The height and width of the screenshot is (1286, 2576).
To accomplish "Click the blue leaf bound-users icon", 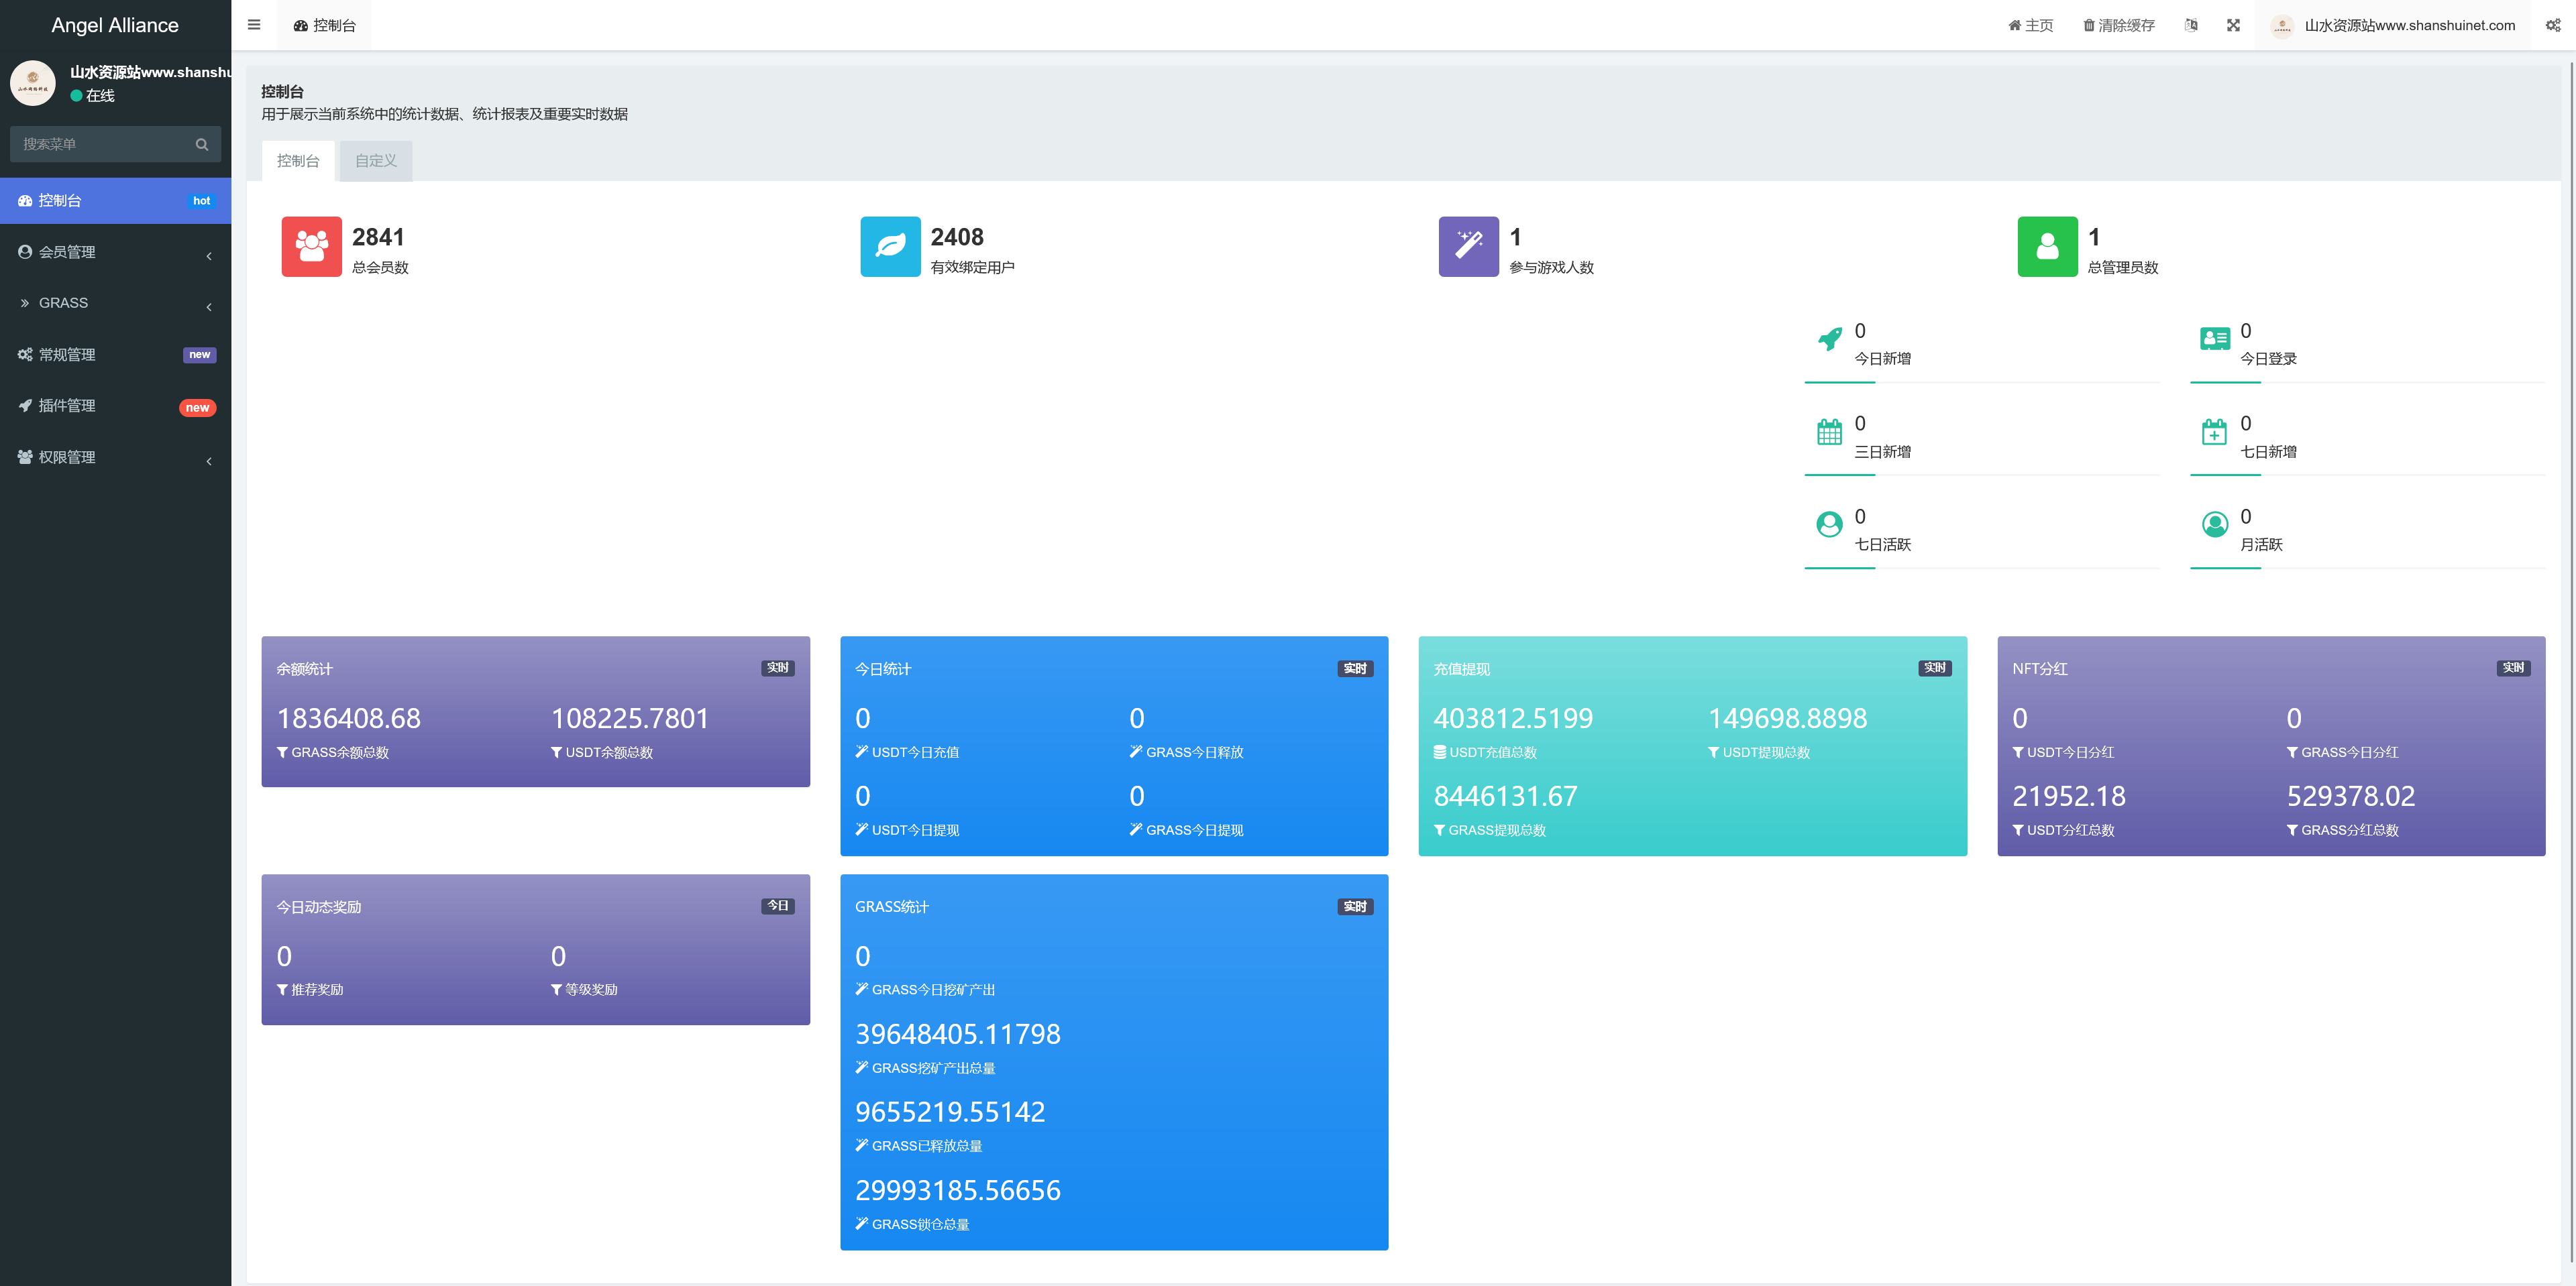I will coord(889,247).
